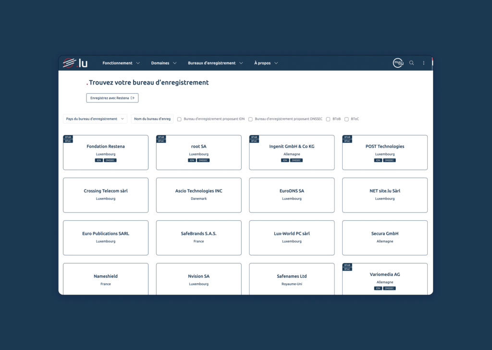Click the Enregistrez avec Restena button
The width and height of the screenshot is (492, 350).
(x=112, y=98)
